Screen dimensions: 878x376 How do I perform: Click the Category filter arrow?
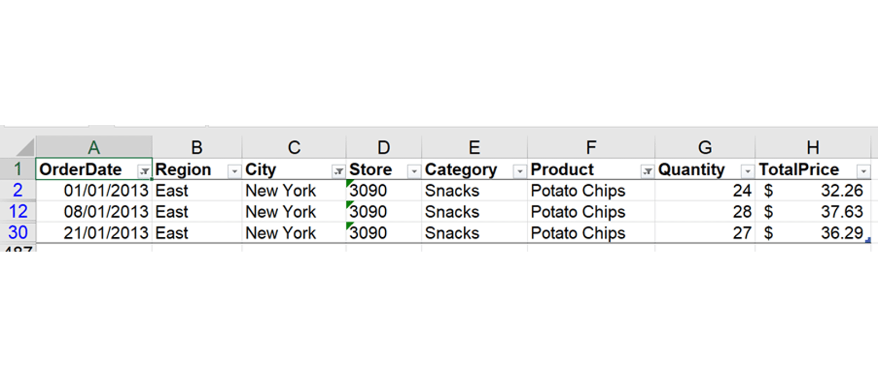pyautogui.click(x=519, y=172)
